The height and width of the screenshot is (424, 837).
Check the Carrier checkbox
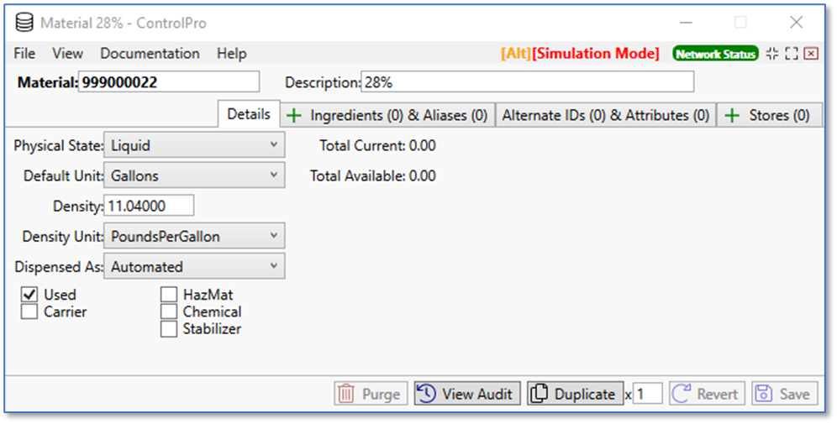[29, 312]
